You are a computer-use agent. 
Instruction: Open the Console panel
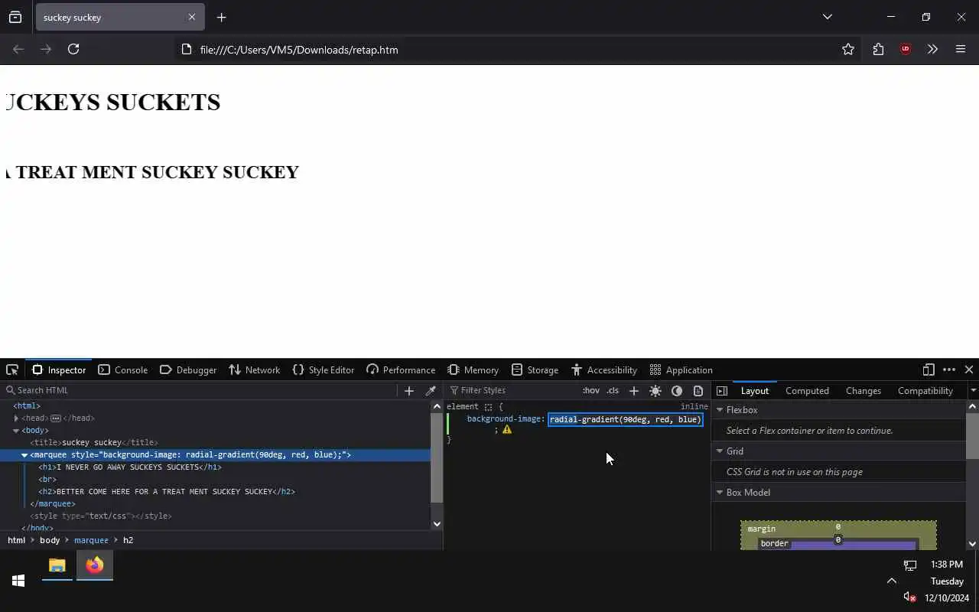pyautogui.click(x=123, y=369)
